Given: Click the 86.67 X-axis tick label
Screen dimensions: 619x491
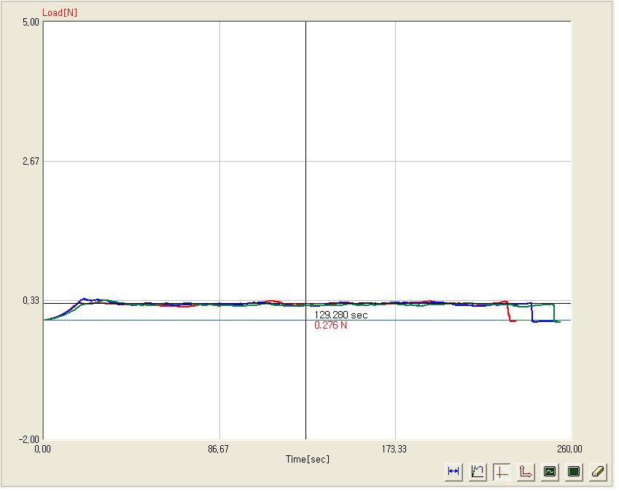Looking at the screenshot, I should [219, 449].
